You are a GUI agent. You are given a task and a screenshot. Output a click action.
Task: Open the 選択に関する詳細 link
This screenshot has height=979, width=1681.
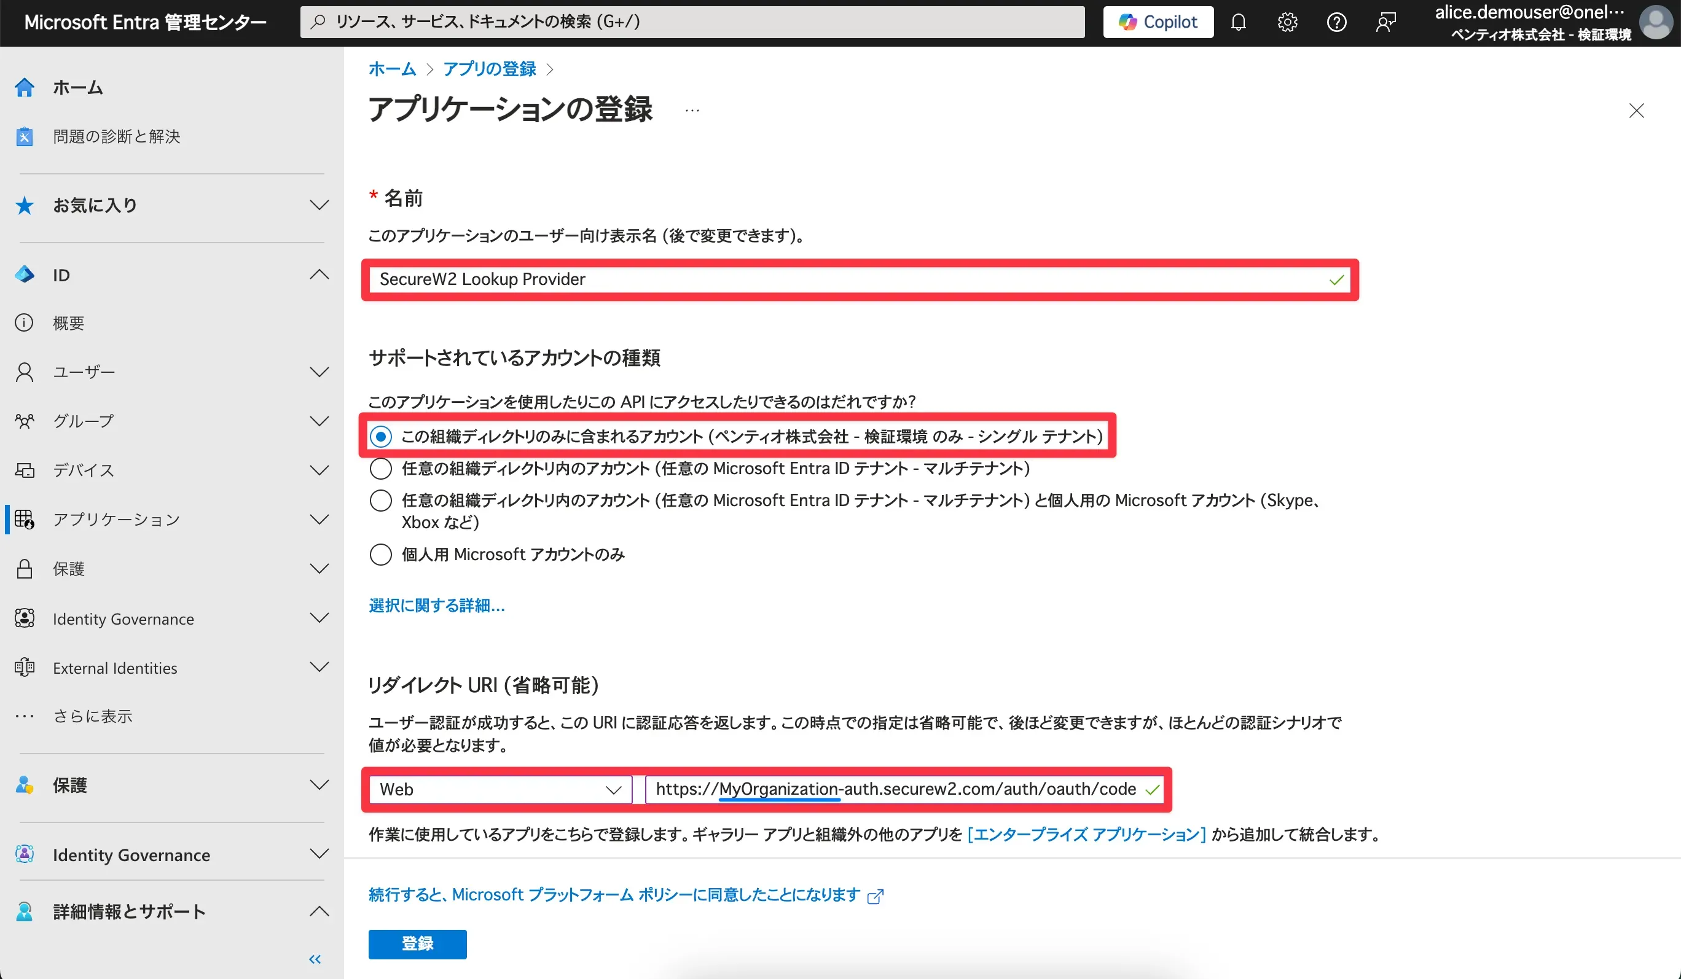[x=436, y=606]
